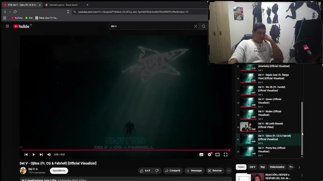Seek on the video progress bar
The image size is (323, 181).
tap(125, 150)
